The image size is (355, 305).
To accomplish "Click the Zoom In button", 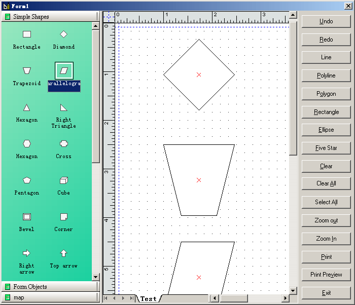I will click(x=326, y=239).
